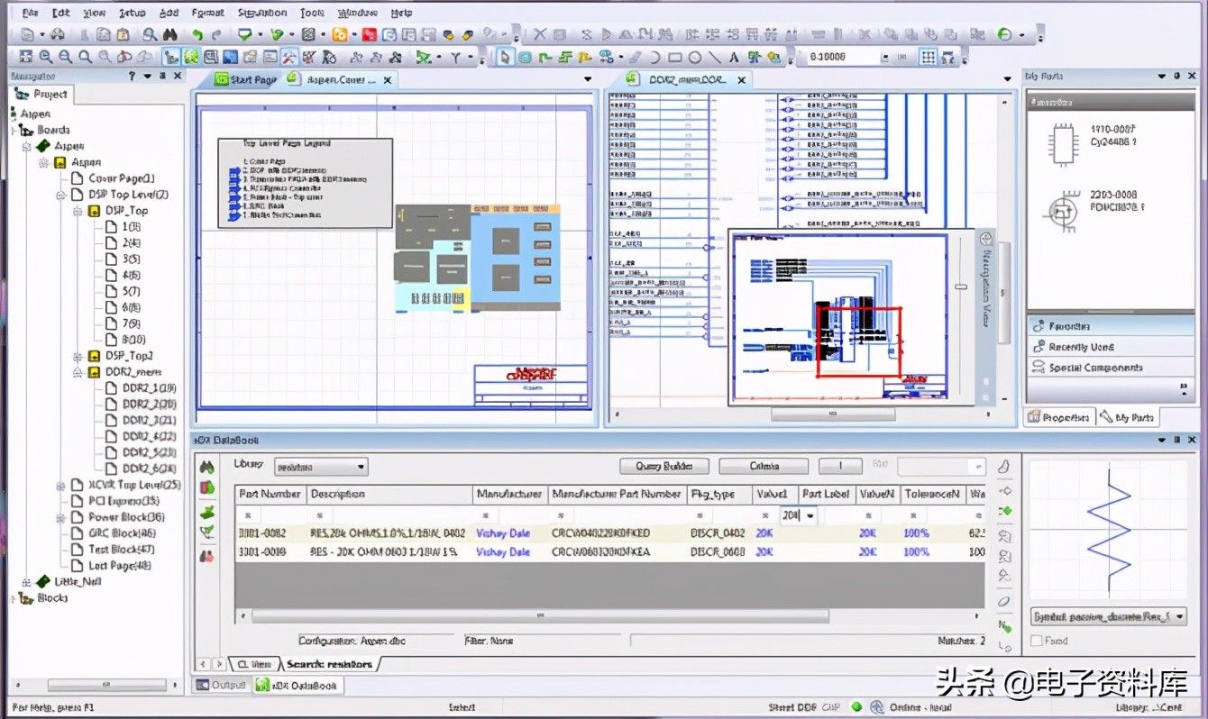Click the Query Builder button
This screenshot has height=719, width=1208.
(663, 466)
